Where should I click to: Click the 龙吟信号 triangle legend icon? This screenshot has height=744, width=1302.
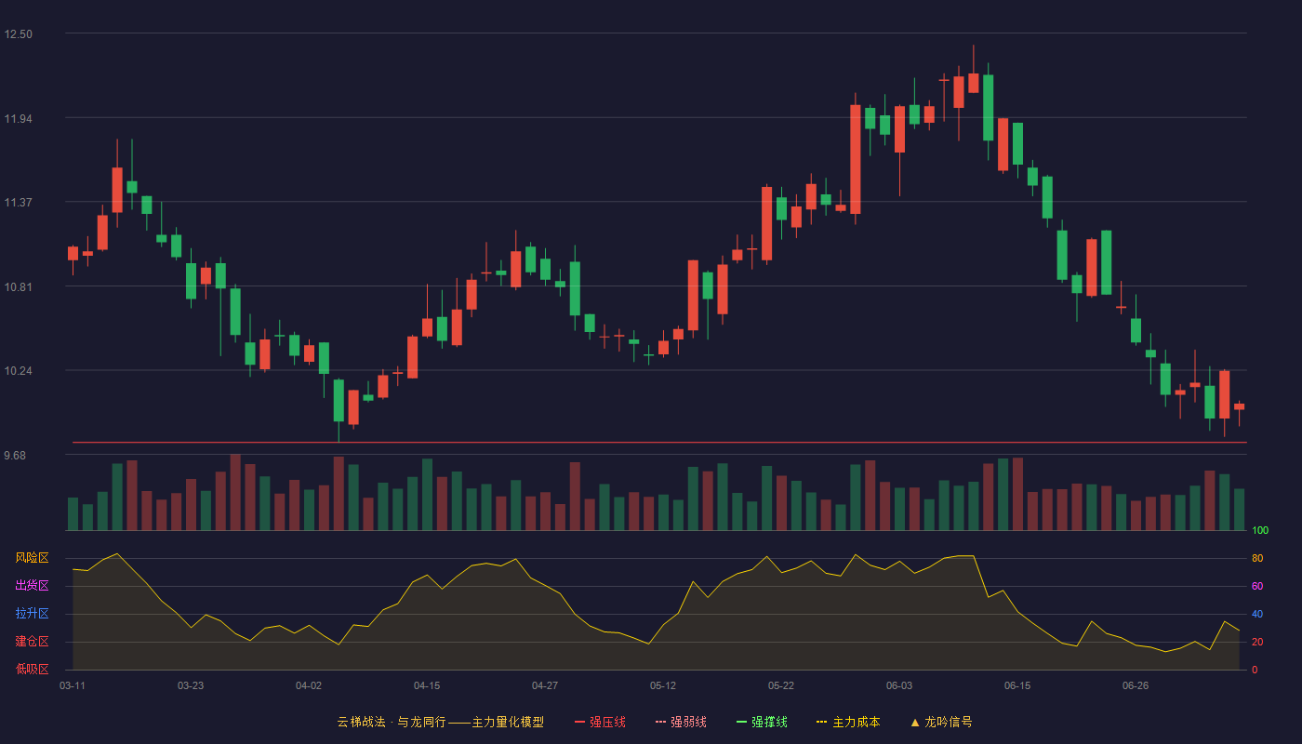pos(915,722)
